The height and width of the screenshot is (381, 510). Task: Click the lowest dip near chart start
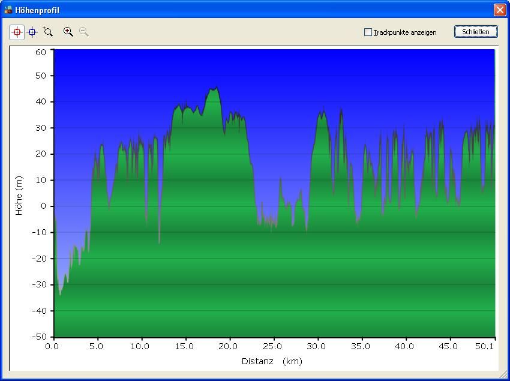[x=60, y=294]
